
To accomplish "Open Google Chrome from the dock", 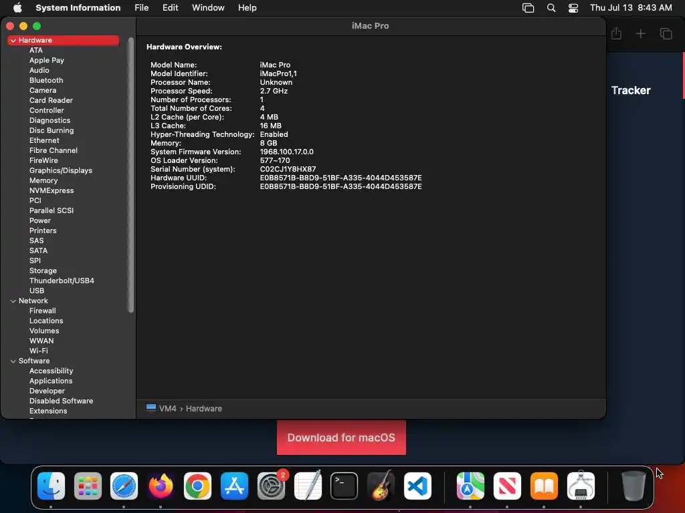I will (197, 486).
